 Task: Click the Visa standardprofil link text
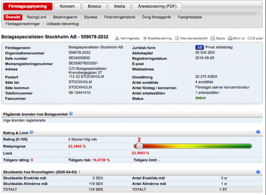click(x=194, y=38)
